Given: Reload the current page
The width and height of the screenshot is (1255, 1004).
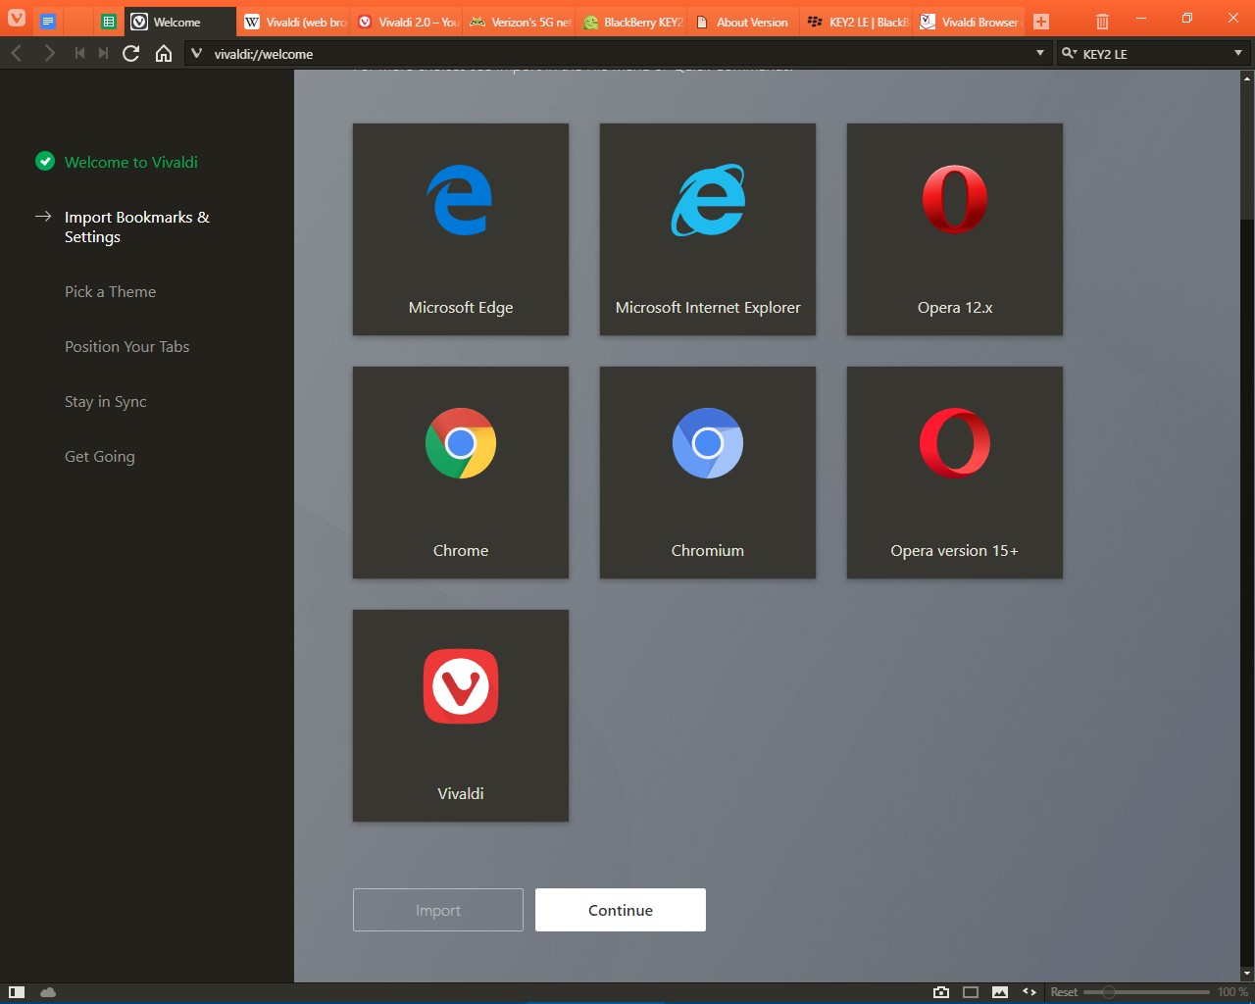Looking at the screenshot, I should pos(130,53).
